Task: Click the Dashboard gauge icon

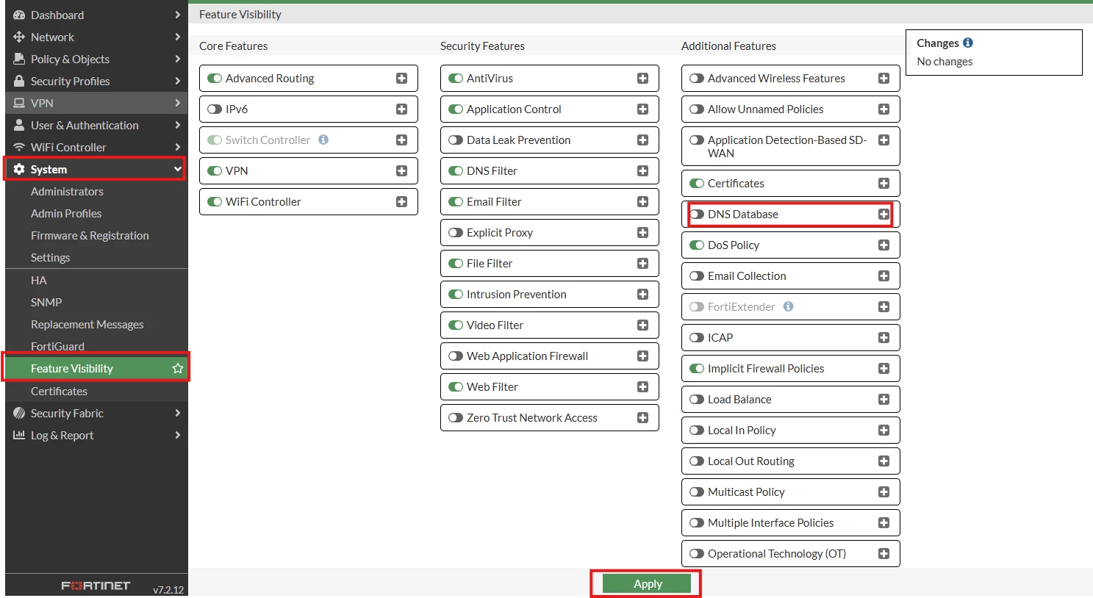Action: 19,15
